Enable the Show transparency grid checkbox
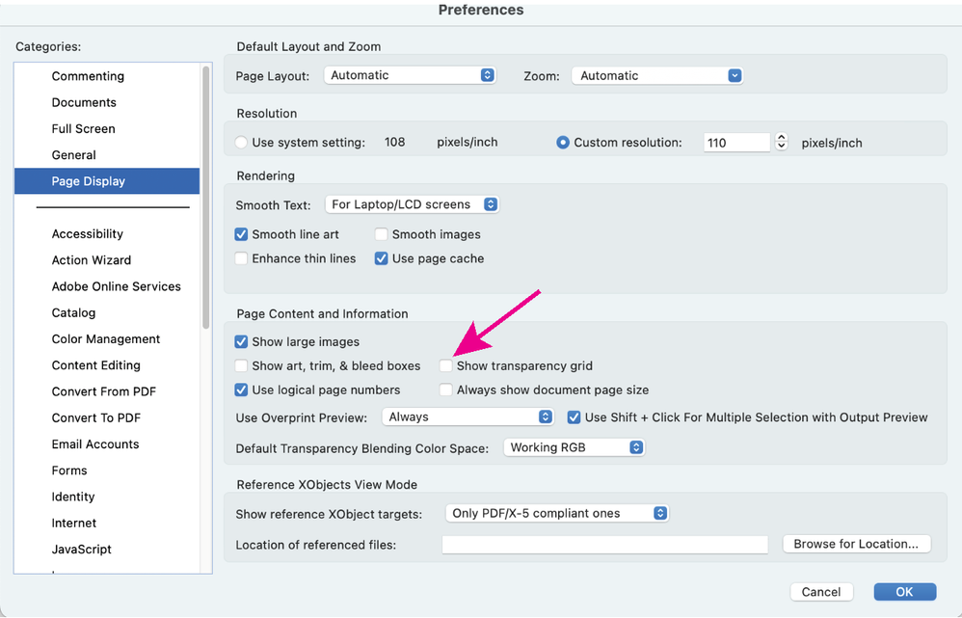 click(445, 365)
